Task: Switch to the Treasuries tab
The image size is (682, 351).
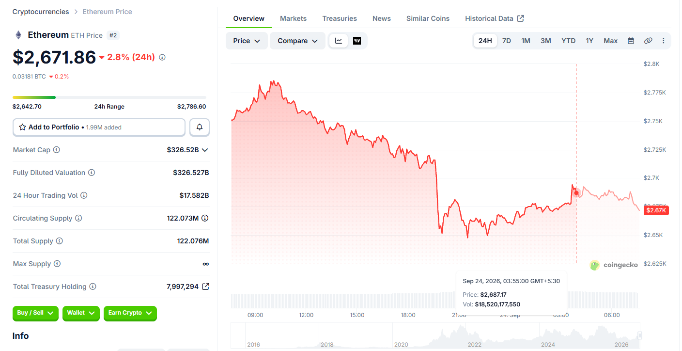Action: pos(340,18)
